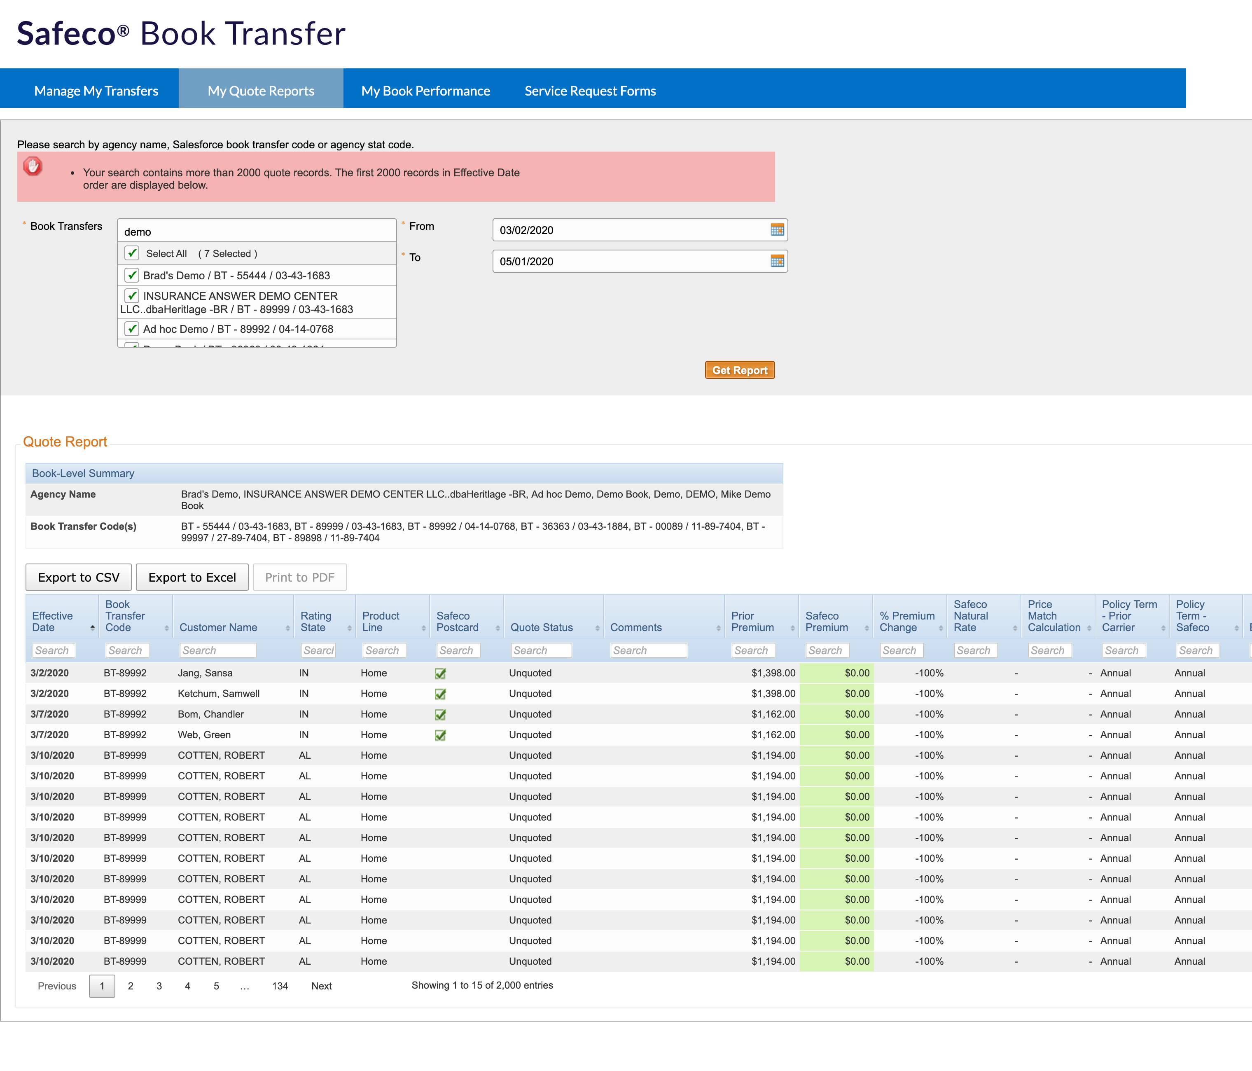Viewport: 1252px width, 1071px height.
Task: Sort by Prior Premium column arrow
Action: tap(792, 629)
